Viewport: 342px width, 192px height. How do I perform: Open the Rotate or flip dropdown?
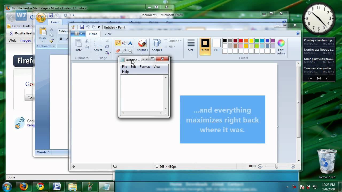click(108, 53)
